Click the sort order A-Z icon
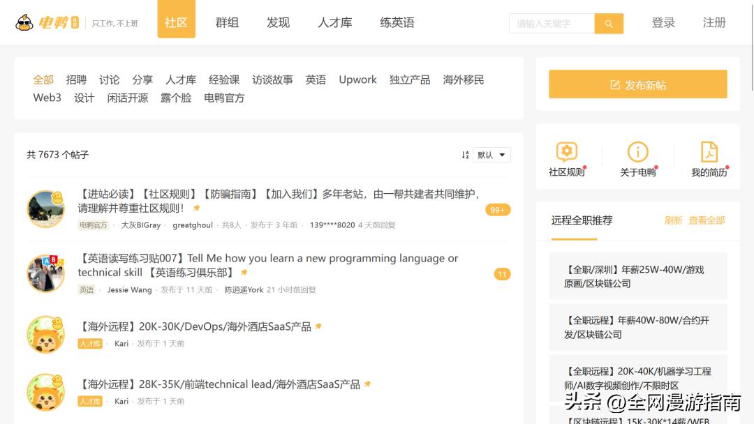Viewport: 754px width, 424px height. click(x=465, y=155)
